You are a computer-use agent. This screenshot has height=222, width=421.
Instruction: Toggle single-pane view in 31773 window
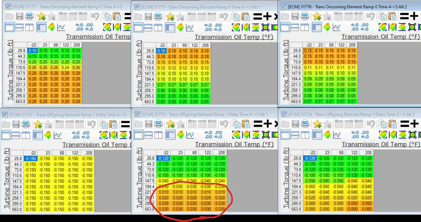coord(138,135)
